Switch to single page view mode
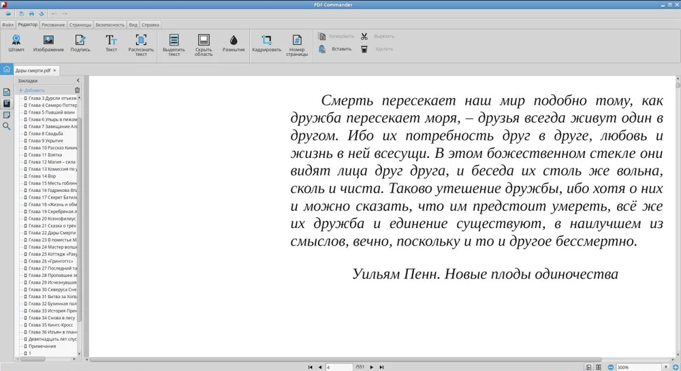 [x=588, y=367]
